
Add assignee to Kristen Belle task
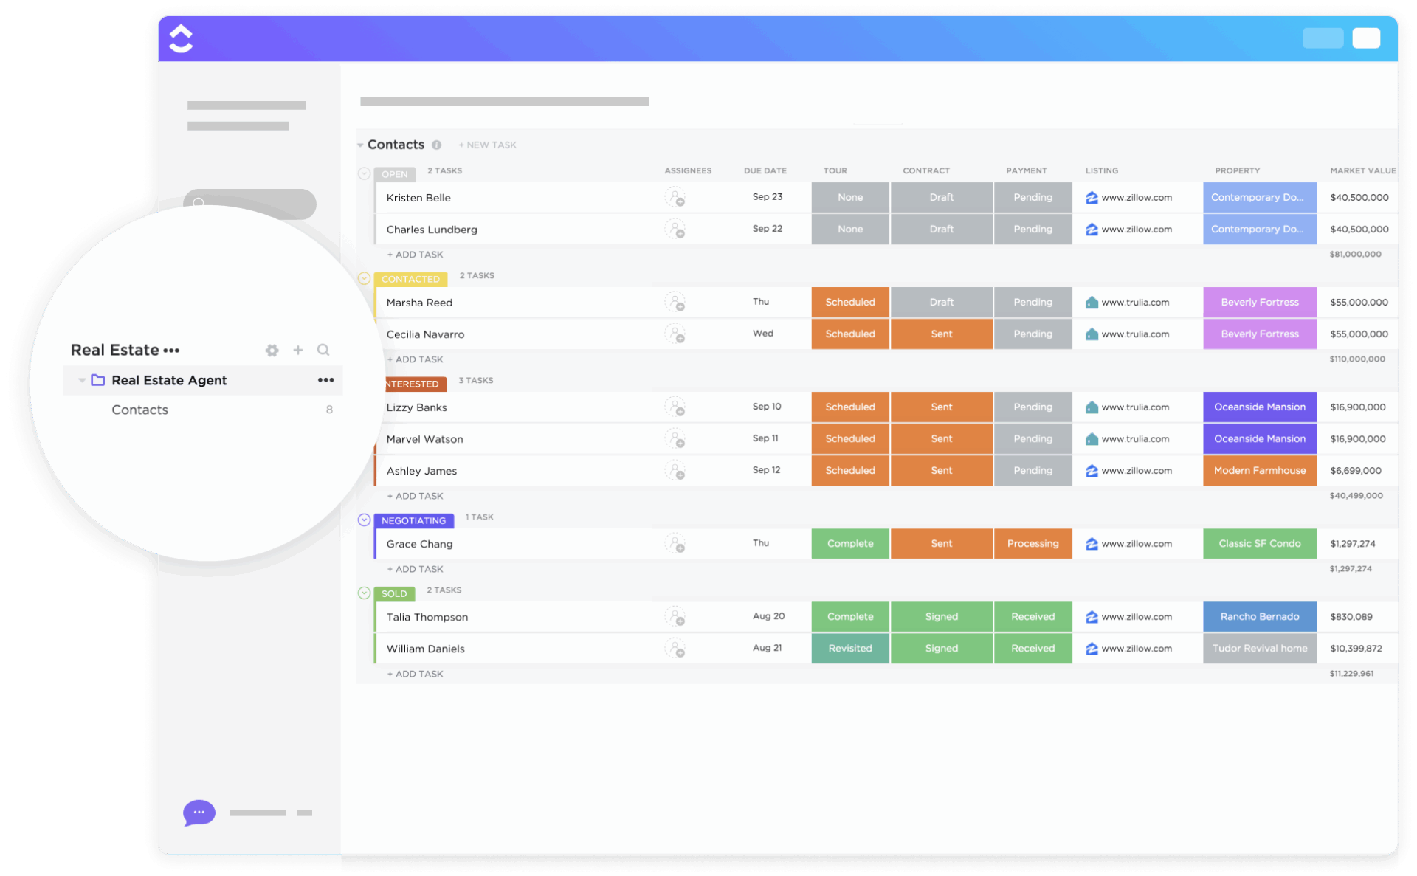tap(675, 198)
